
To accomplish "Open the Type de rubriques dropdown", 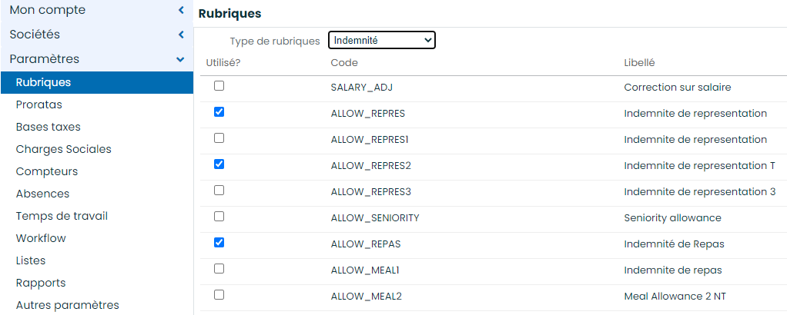I will coord(382,40).
